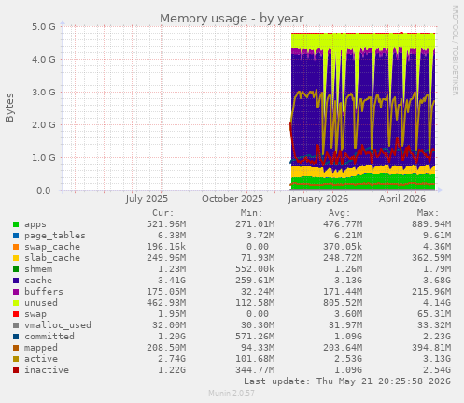Click the RRDTOOL / TOBI OETIKER watermark
Screen dimensions: 464x403
click(x=455, y=50)
